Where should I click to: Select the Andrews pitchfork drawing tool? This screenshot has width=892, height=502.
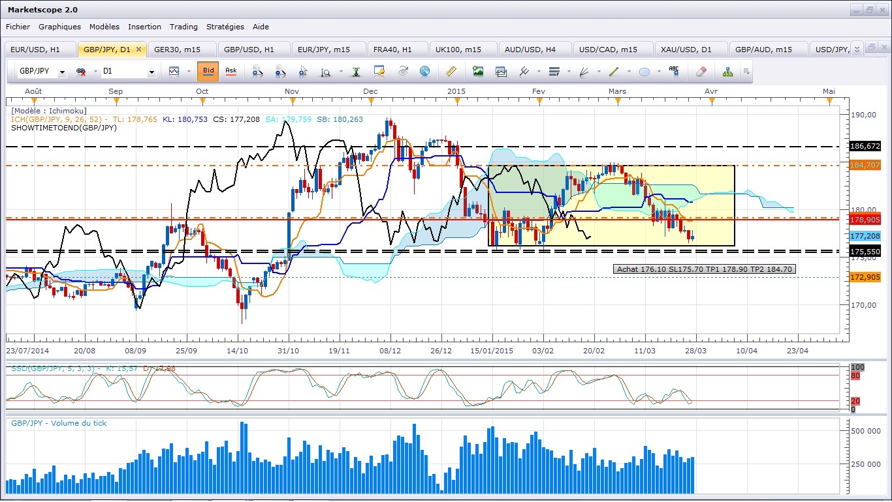coord(524,71)
